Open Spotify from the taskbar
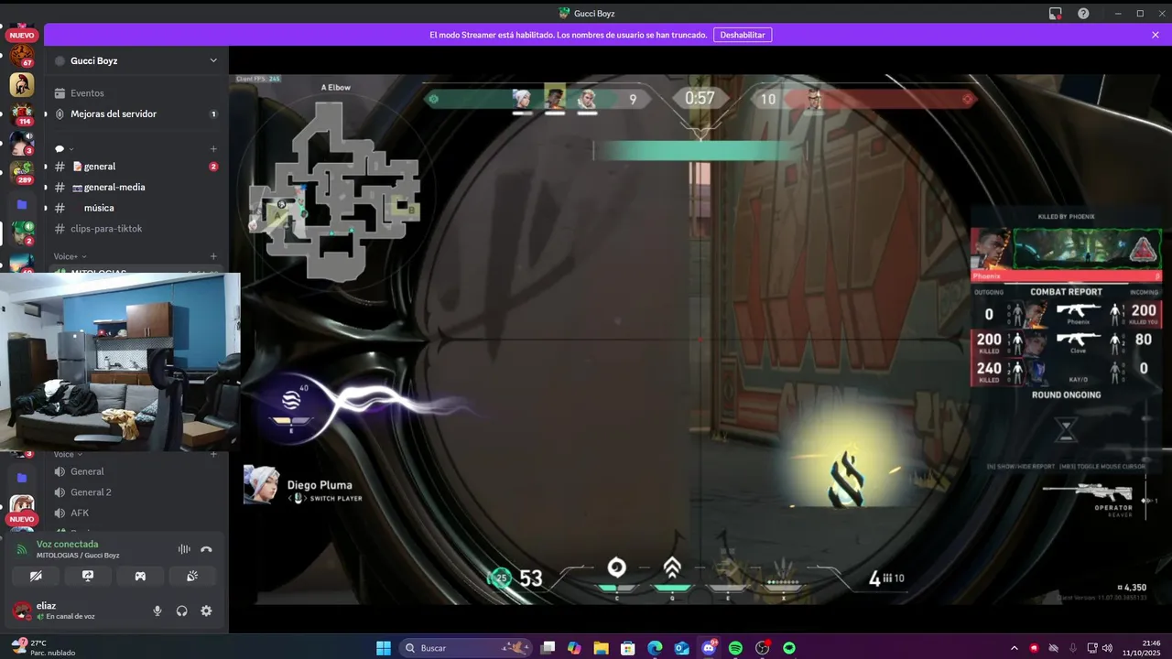Screen dimensions: 1172x659 point(735,648)
